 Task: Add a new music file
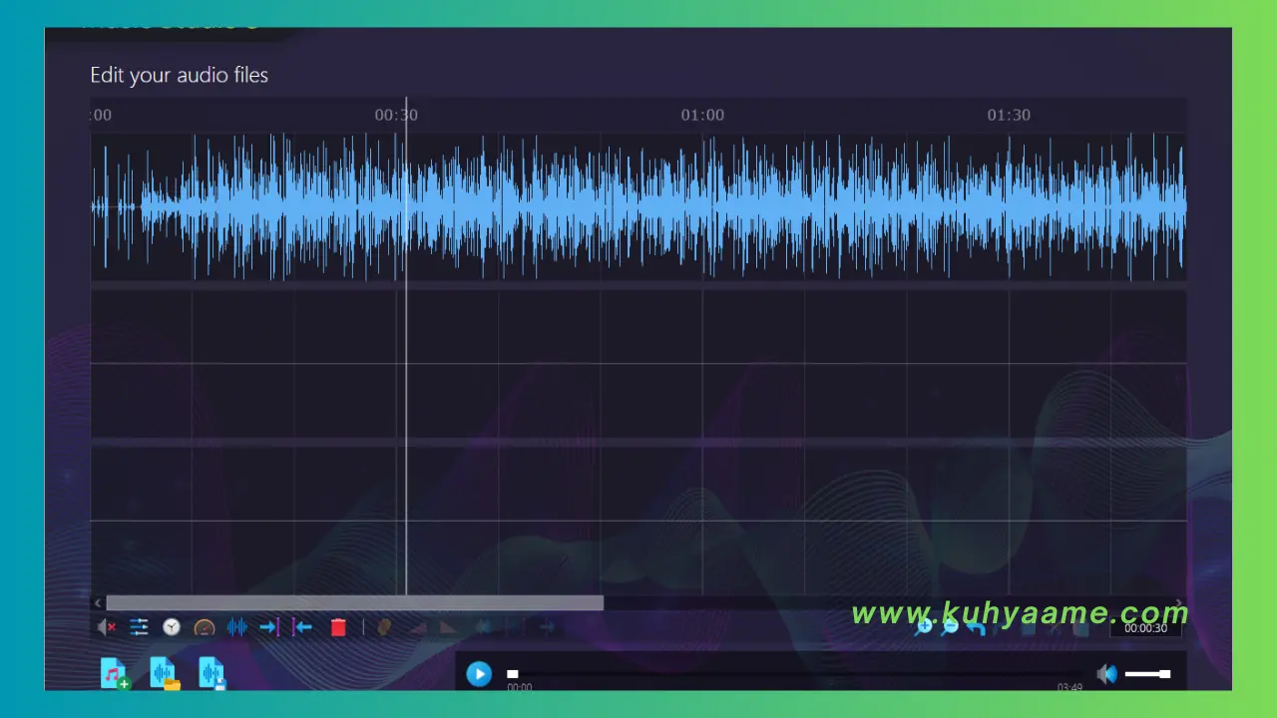click(115, 673)
